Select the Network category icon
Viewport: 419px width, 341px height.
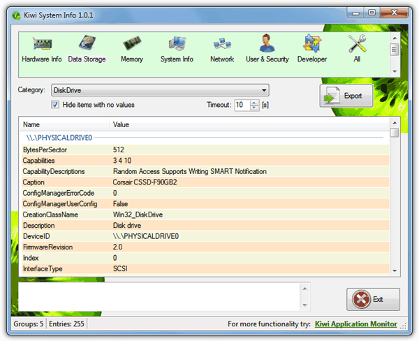coord(222,48)
